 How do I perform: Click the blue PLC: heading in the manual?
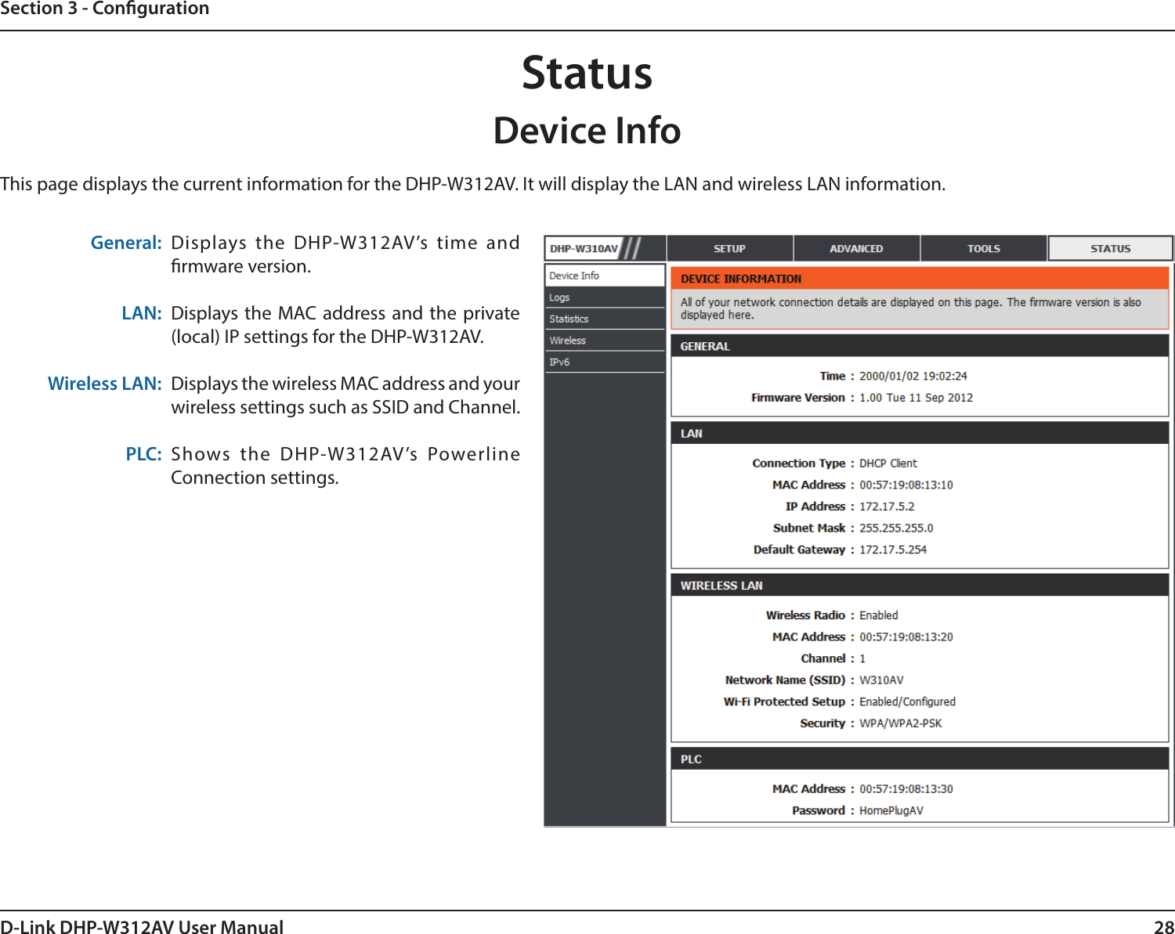point(144,454)
